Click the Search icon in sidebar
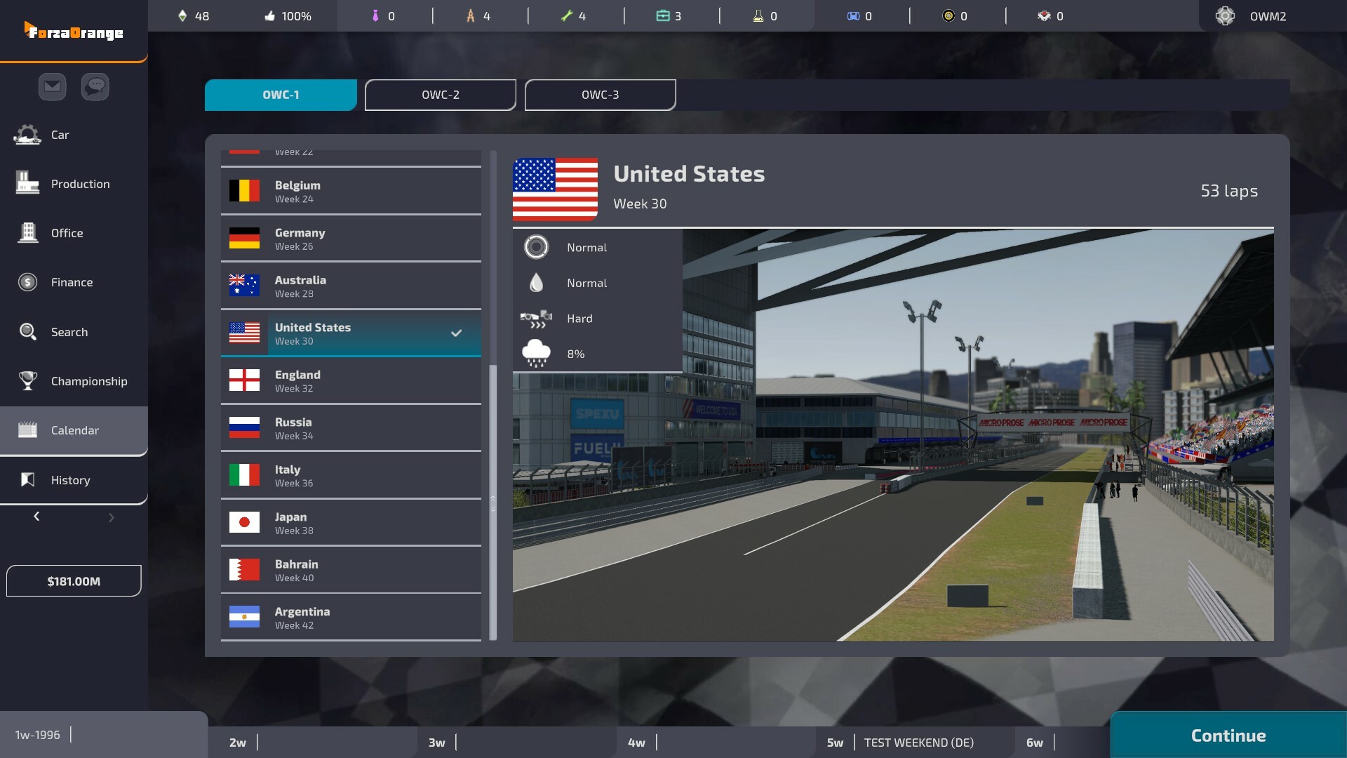The height and width of the screenshot is (758, 1347). [29, 331]
